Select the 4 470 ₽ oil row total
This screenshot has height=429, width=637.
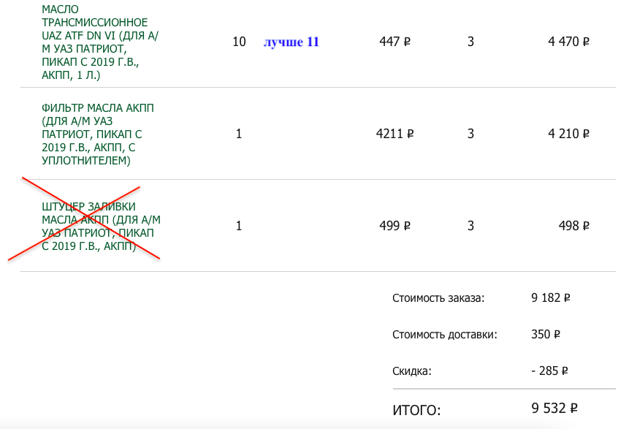[568, 42]
